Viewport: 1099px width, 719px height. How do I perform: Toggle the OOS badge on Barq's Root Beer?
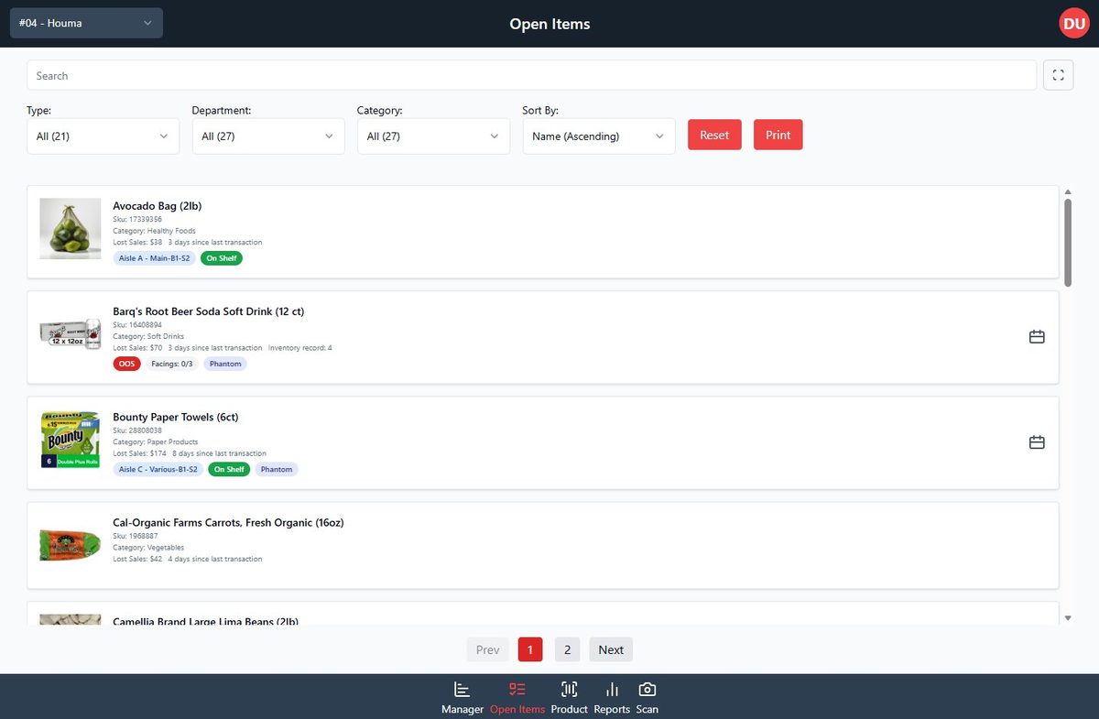pos(126,364)
